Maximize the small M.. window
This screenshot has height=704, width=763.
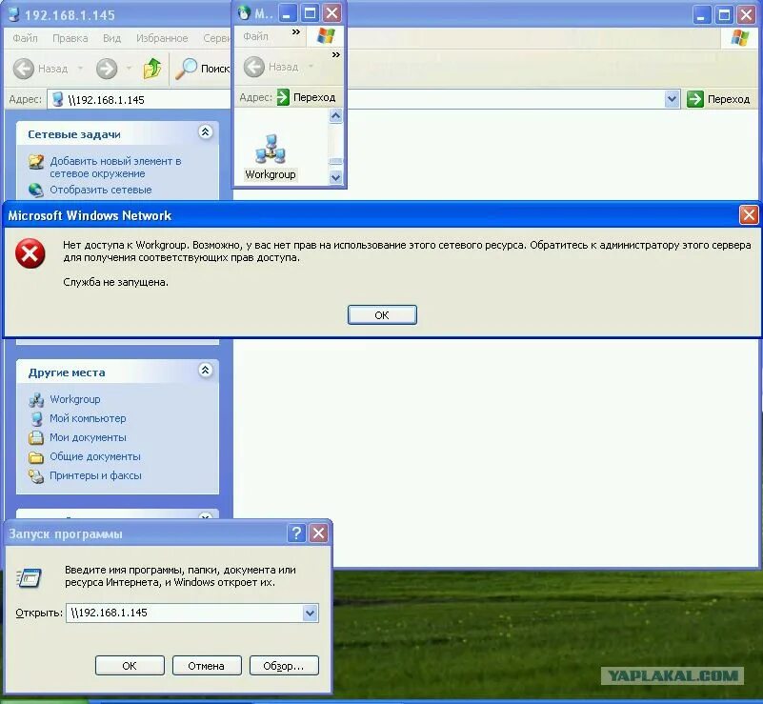click(310, 13)
